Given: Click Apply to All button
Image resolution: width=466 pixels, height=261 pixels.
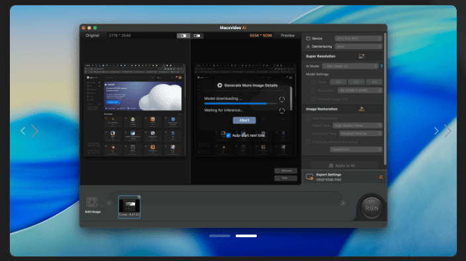Looking at the screenshot, I should click(x=344, y=165).
